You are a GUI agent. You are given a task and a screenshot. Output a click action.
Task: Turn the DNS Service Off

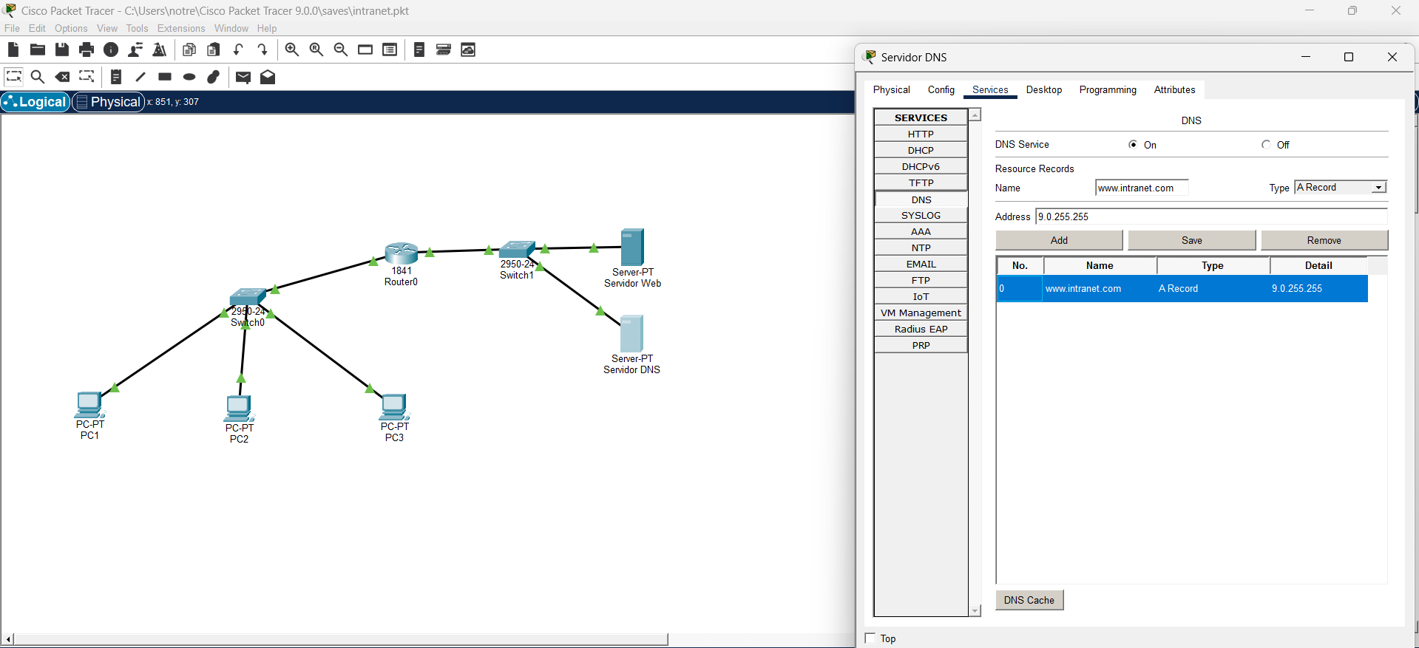point(1266,145)
